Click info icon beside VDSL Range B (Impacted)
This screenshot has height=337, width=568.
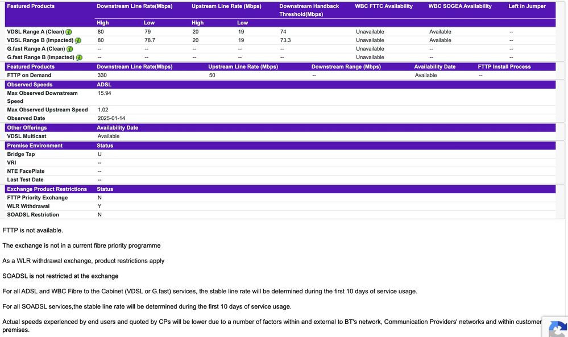pos(78,40)
